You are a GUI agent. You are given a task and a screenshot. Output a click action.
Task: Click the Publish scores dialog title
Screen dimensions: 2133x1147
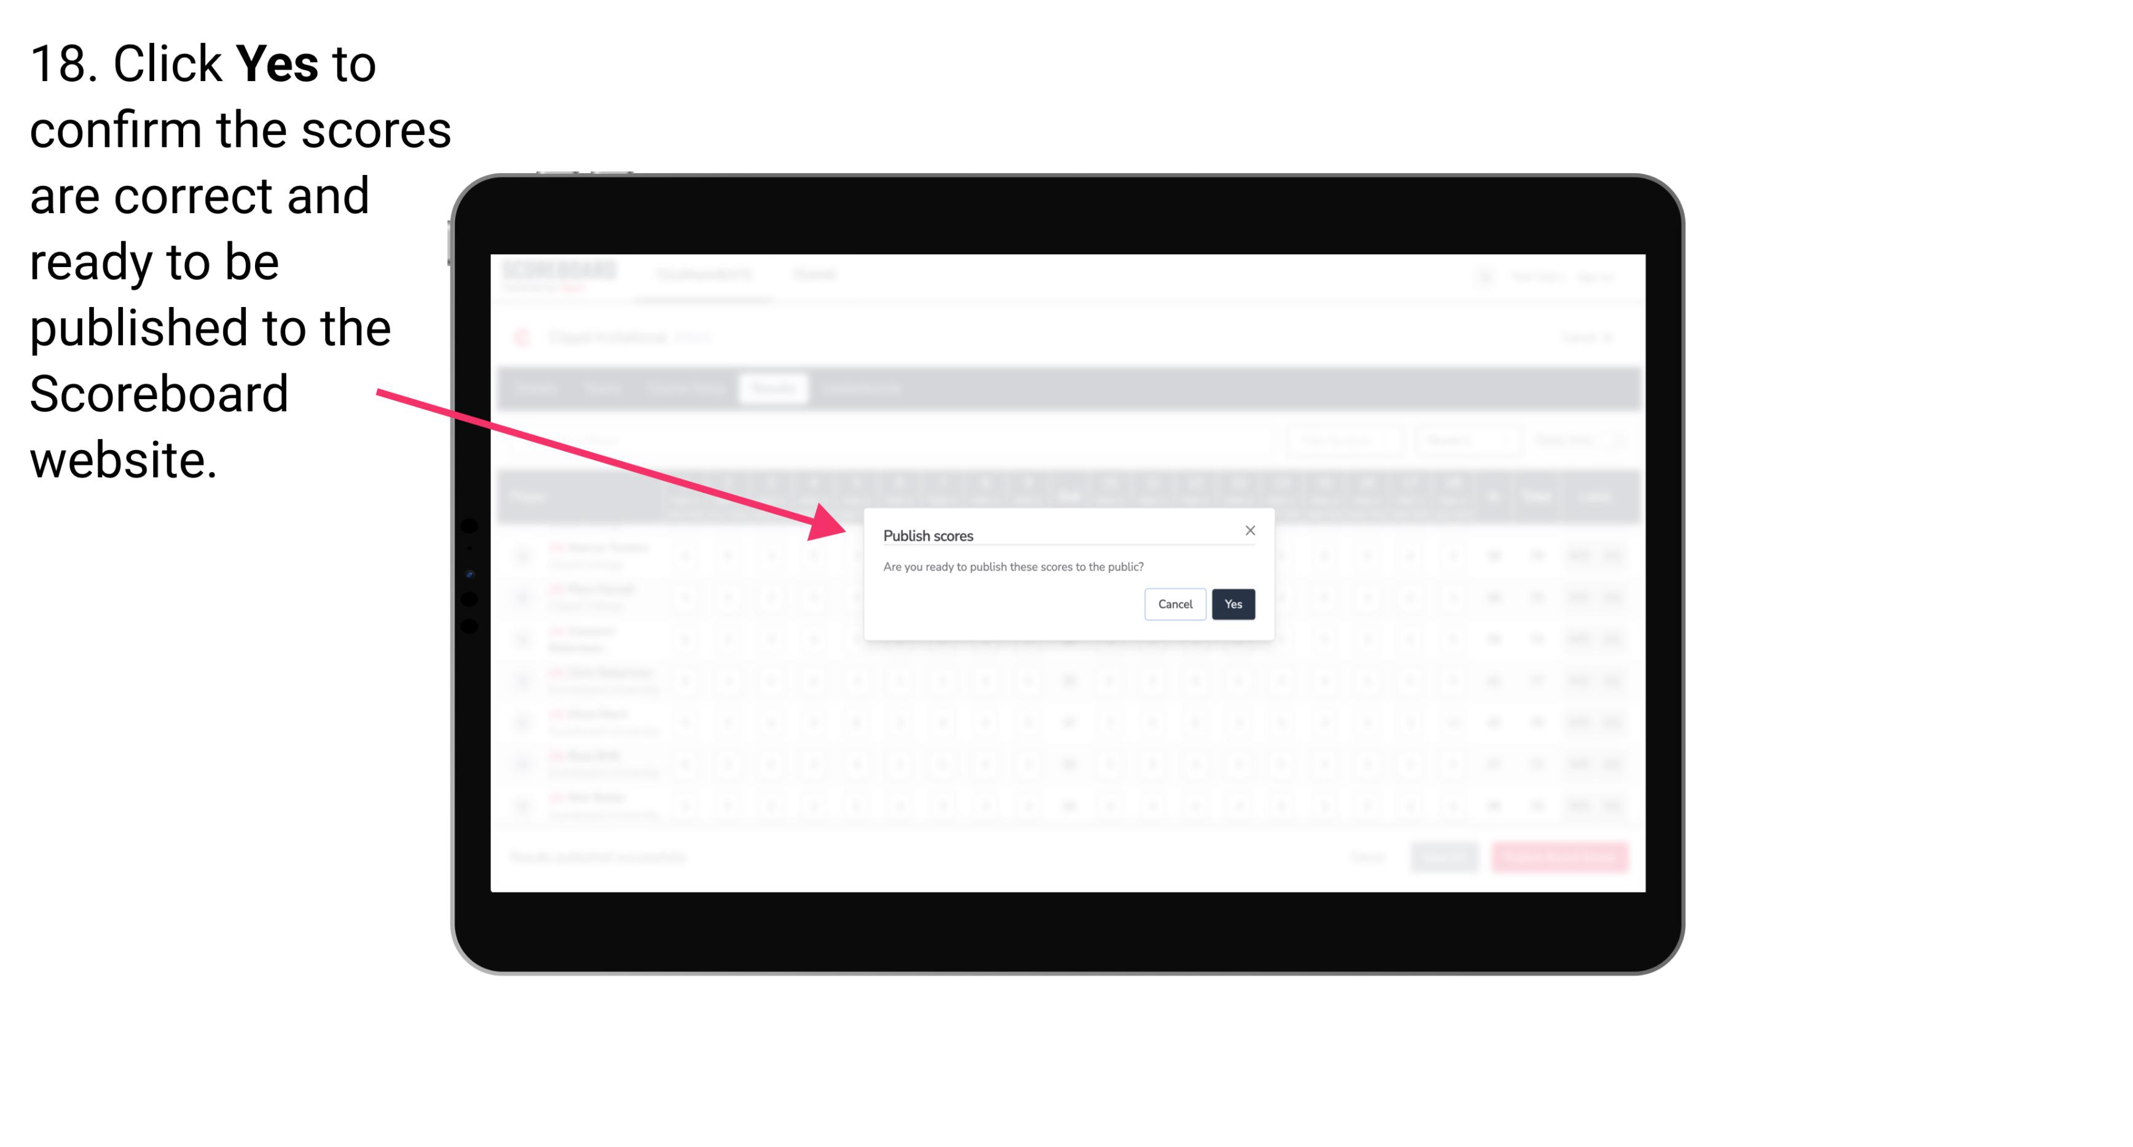(x=926, y=534)
